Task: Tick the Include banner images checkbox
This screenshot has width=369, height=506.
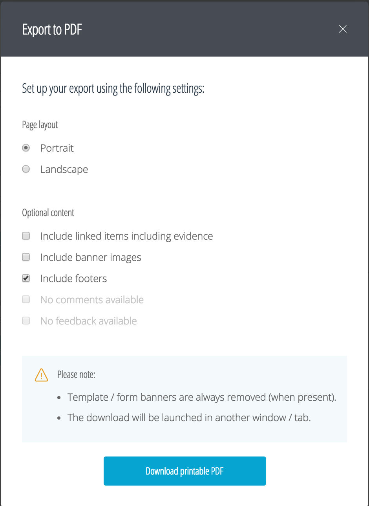Action: (26, 257)
